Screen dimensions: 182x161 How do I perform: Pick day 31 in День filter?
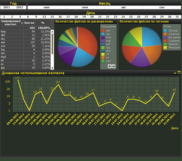coord(177,17)
